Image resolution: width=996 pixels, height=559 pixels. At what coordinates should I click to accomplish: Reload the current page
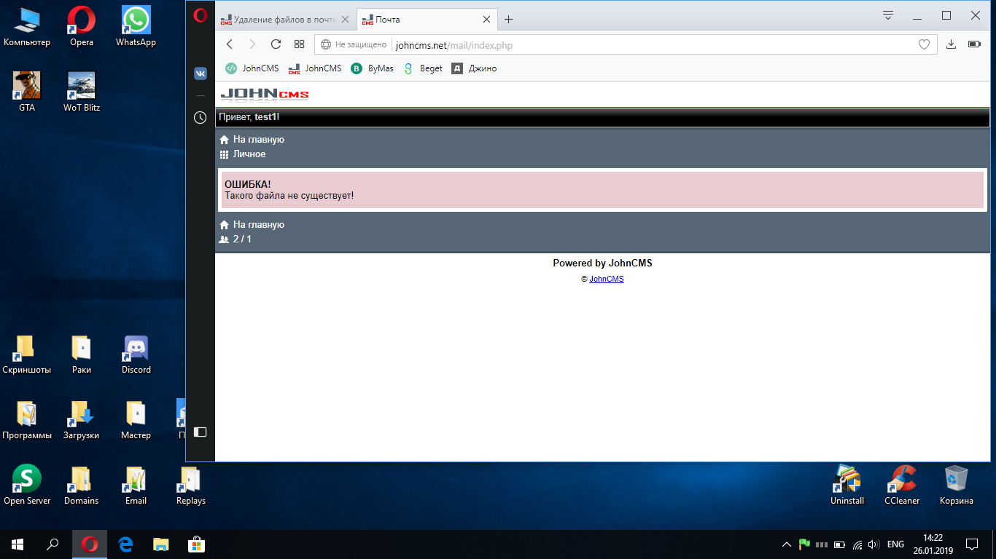[x=276, y=44]
